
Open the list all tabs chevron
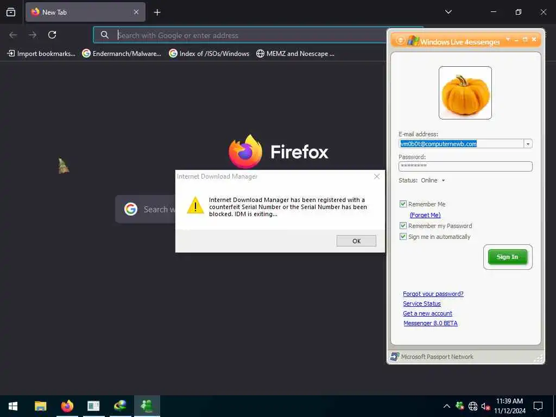tap(448, 12)
